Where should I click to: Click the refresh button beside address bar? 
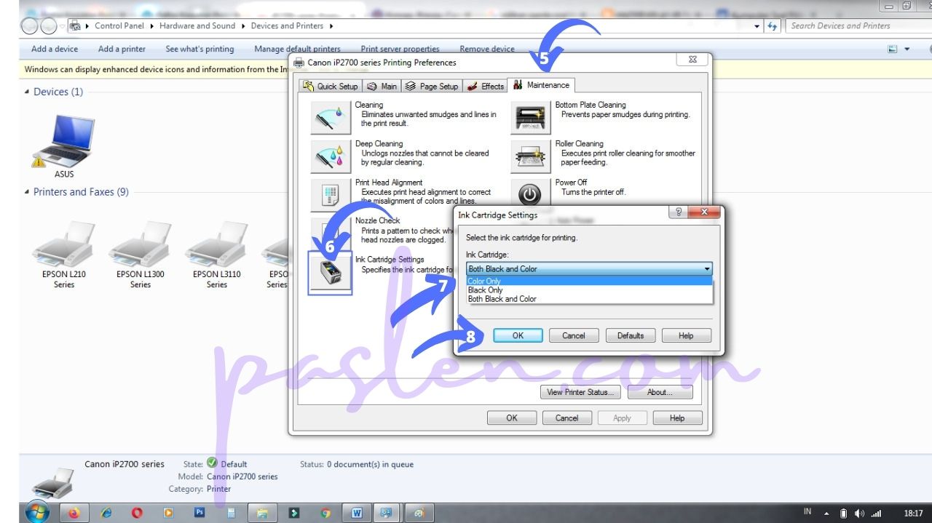772,26
